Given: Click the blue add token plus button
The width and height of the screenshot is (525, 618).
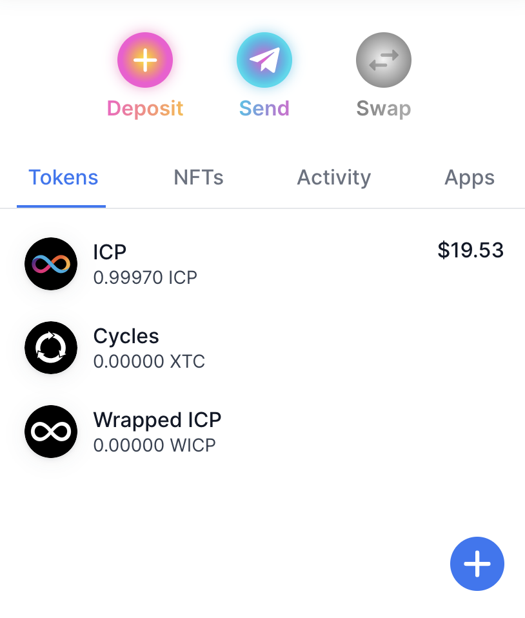Looking at the screenshot, I should [x=477, y=564].
